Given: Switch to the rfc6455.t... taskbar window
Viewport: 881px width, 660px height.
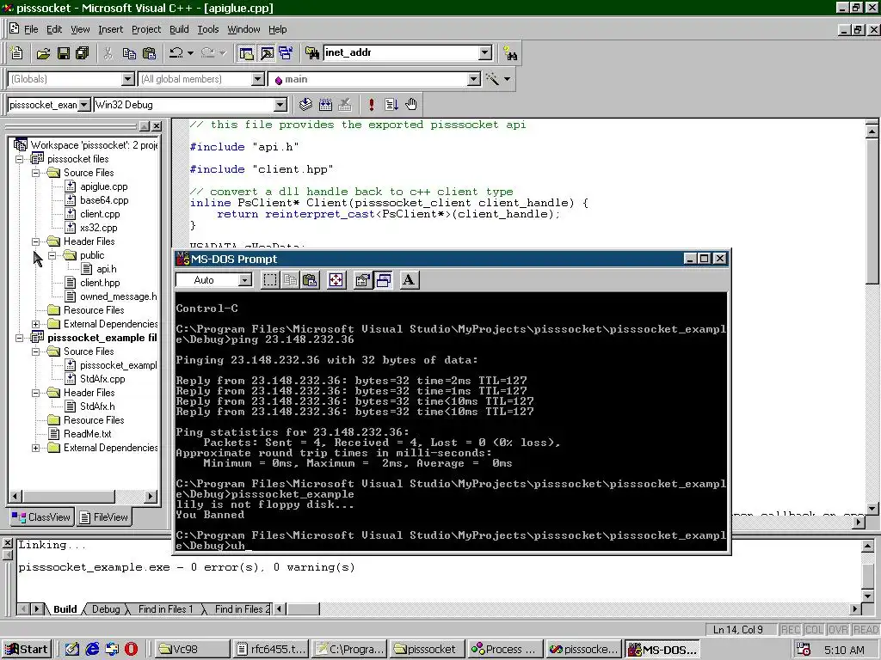Looking at the screenshot, I should point(271,650).
